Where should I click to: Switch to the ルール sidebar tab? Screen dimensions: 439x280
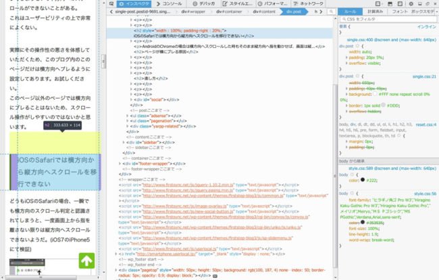pyautogui.click(x=350, y=11)
